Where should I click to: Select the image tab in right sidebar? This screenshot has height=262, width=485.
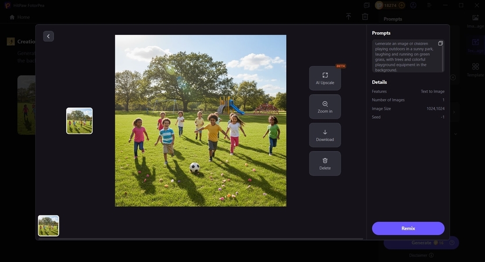[x=476, y=21]
